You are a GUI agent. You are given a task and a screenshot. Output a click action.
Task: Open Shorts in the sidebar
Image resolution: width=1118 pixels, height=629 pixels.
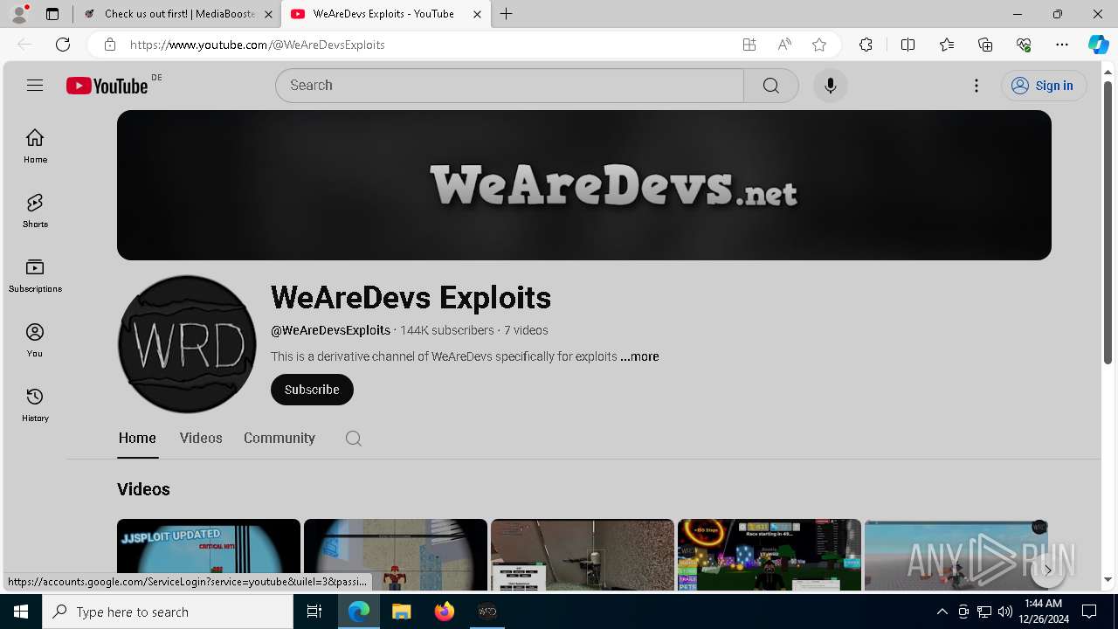pos(35,211)
